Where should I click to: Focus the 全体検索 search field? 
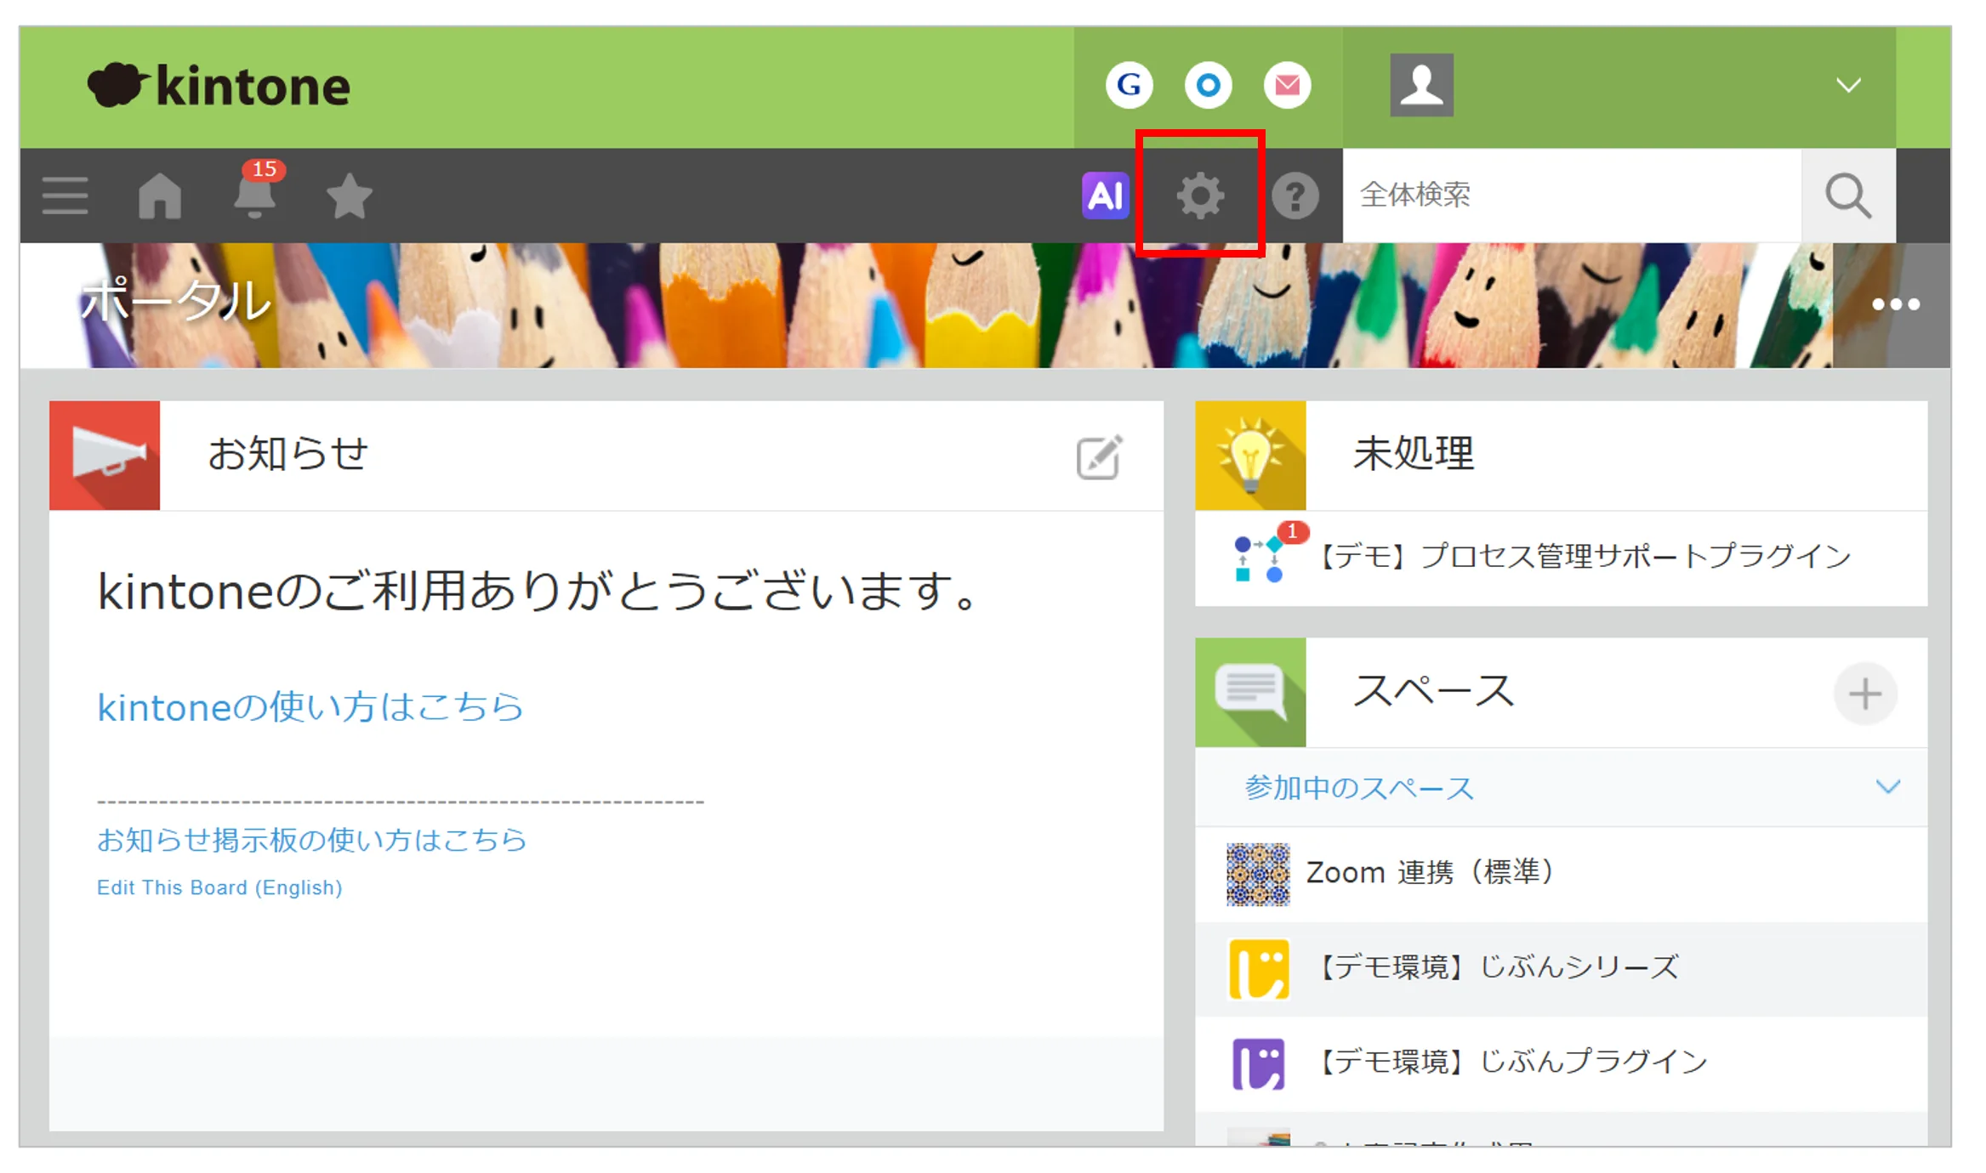click(1572, 195)
